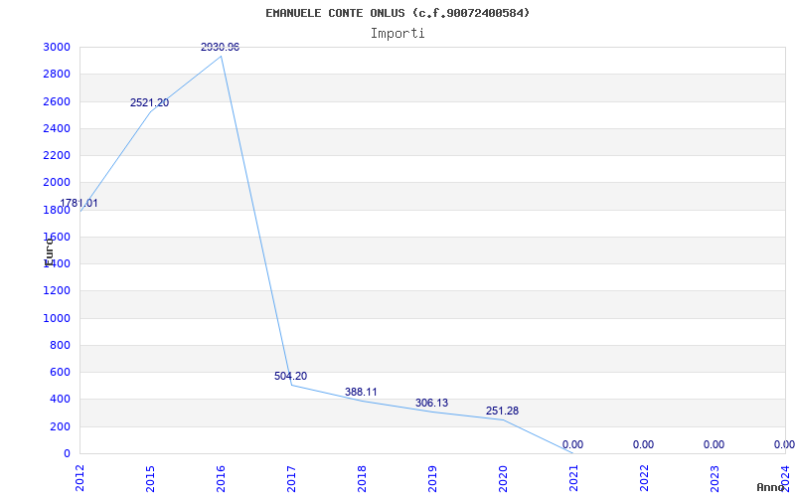Click the 0.00 label above 2022
The image size is (795, 497).
click(x=643, y=444)
